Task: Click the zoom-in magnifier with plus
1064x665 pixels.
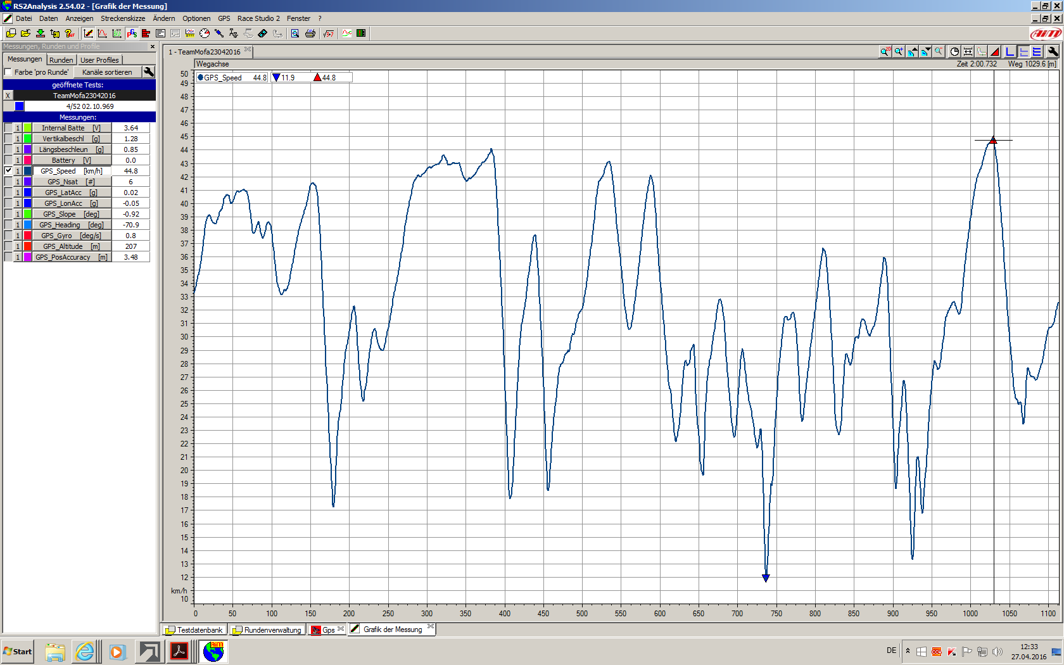Action: point(899,52)
